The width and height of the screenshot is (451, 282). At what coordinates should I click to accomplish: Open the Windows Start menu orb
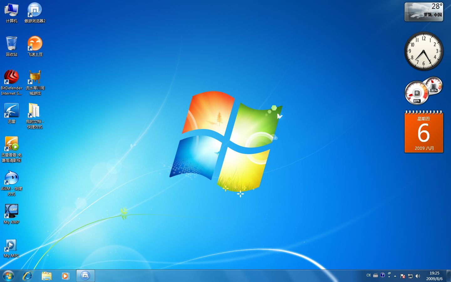(x=8, y=276)
